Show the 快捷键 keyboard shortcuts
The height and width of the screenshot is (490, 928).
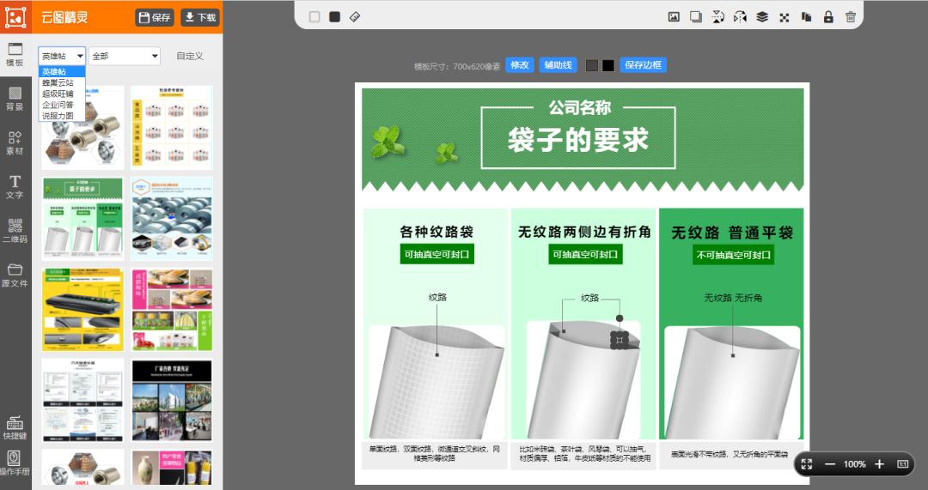tap(15, 427)
